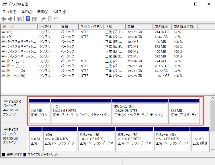Click the Disk Management title bar icon
Image resolution: width=215 pixels, height=165 pixels.
(x=4, y=4)
